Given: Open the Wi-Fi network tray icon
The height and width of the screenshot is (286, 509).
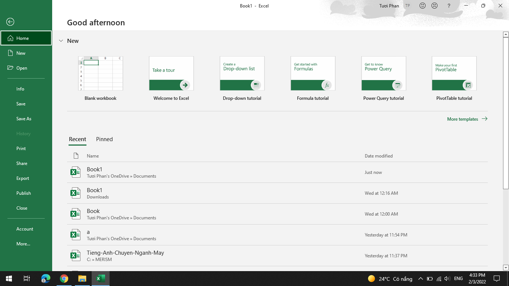Looking at the screenshot, I should (439, 279).
